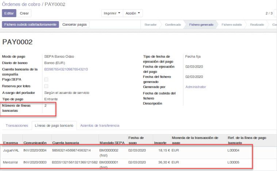This screenshot has height=171, width=277.
Task: Click the Editar button
Action: click(9, 13)
